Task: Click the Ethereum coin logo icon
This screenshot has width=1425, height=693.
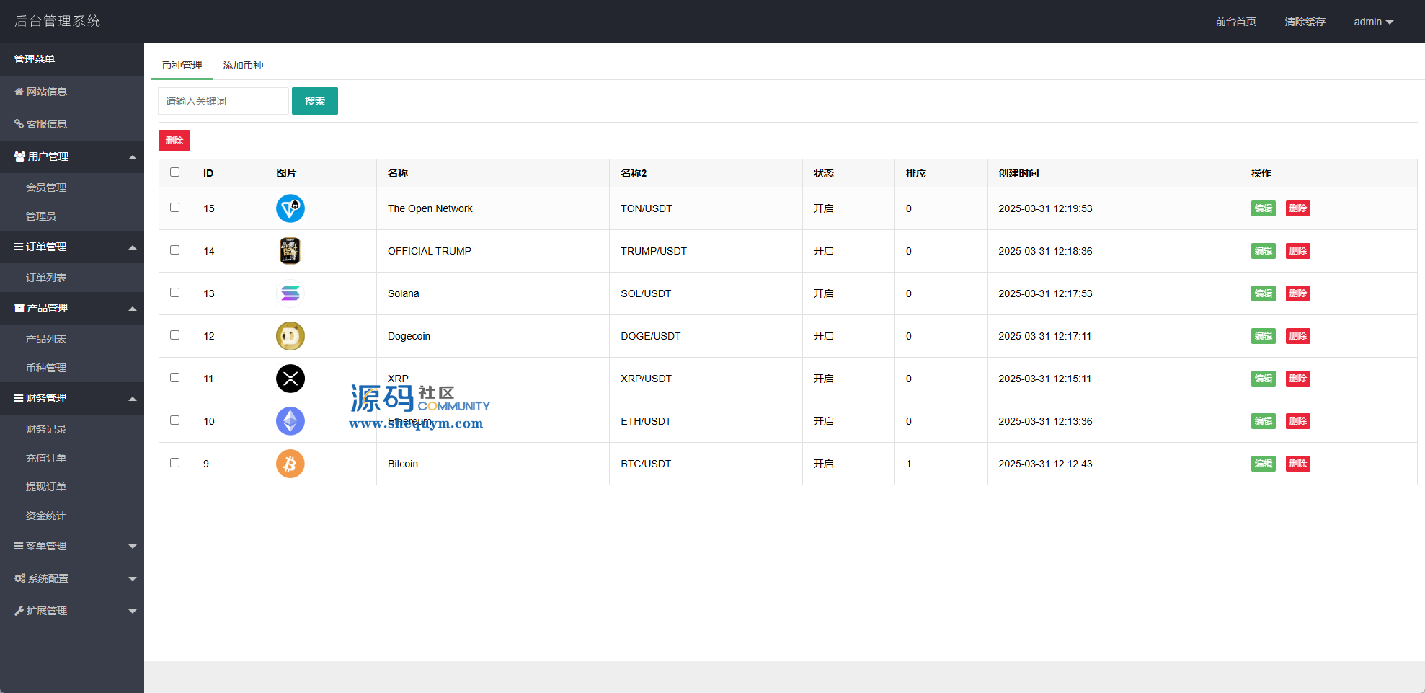Action: tap(290, 421)
